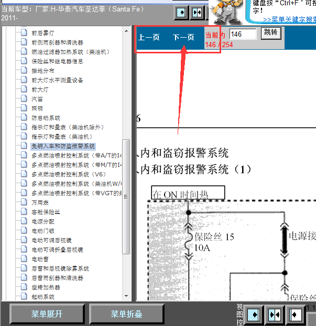Click the 跳转 jump button
The height and width of the screenshot is (326, 316).
tap(271, 33)
